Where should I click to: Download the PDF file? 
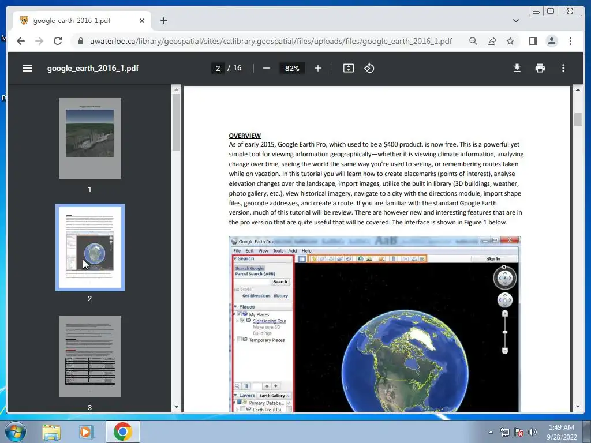coord(517,68)
